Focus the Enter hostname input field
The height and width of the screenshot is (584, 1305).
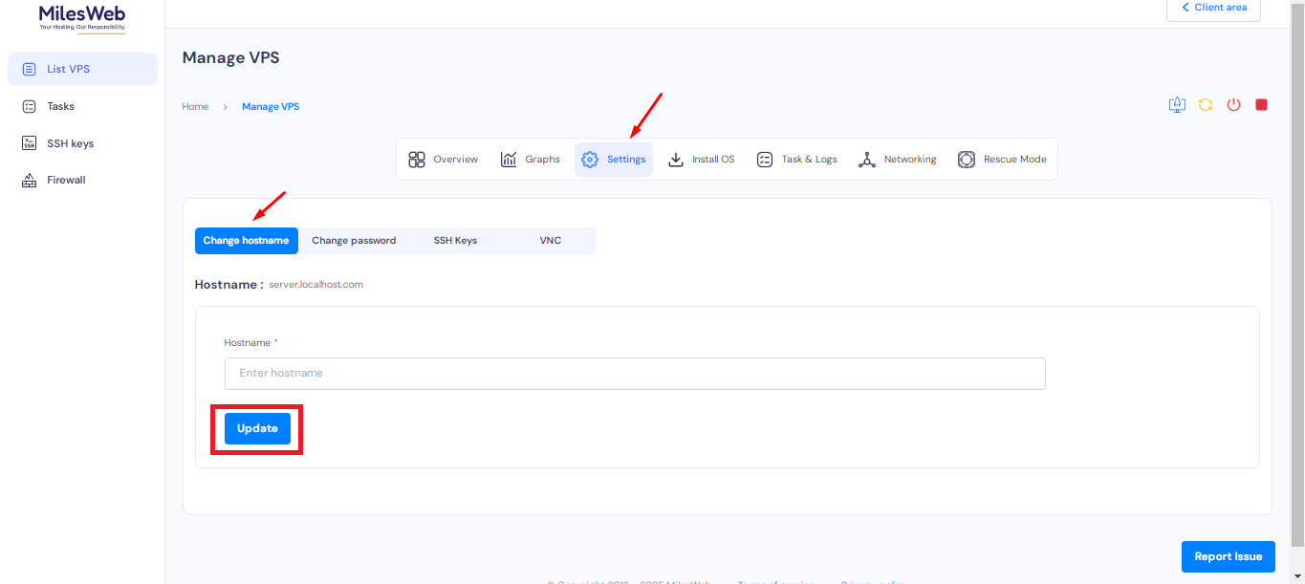(x=635, y=374)
